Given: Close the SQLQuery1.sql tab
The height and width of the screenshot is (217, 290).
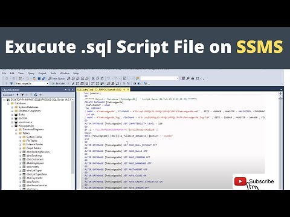Looking at the screenshot, I should click(x=127, y=90).
